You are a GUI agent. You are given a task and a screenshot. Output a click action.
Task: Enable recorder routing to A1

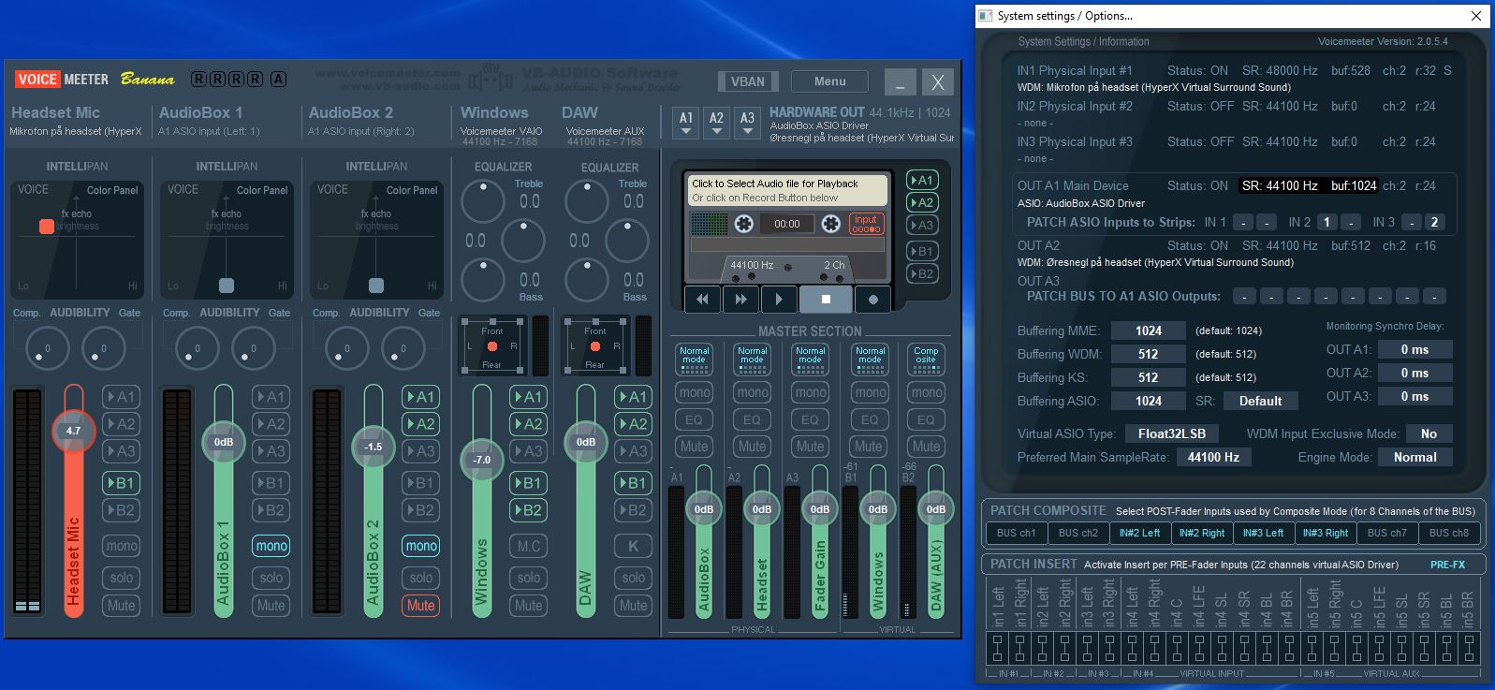pos(922,180)
